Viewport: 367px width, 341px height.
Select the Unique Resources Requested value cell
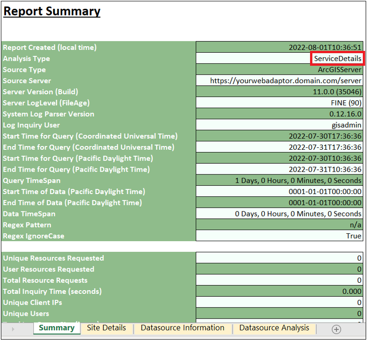(x=279, y=258)
